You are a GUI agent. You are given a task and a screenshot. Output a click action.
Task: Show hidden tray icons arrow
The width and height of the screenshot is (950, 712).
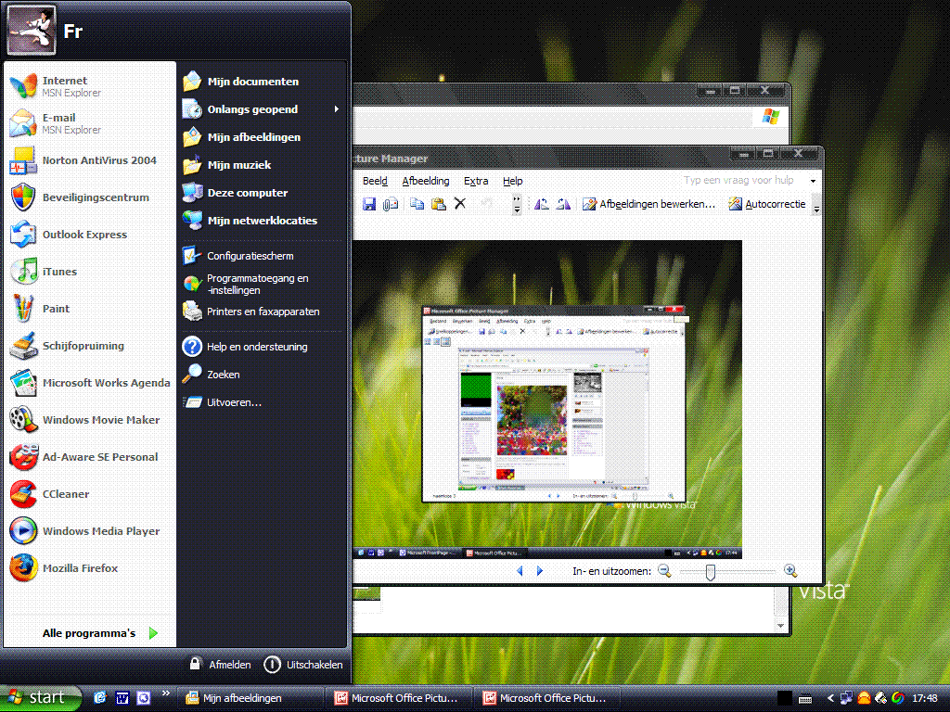[x=830, y=698]
